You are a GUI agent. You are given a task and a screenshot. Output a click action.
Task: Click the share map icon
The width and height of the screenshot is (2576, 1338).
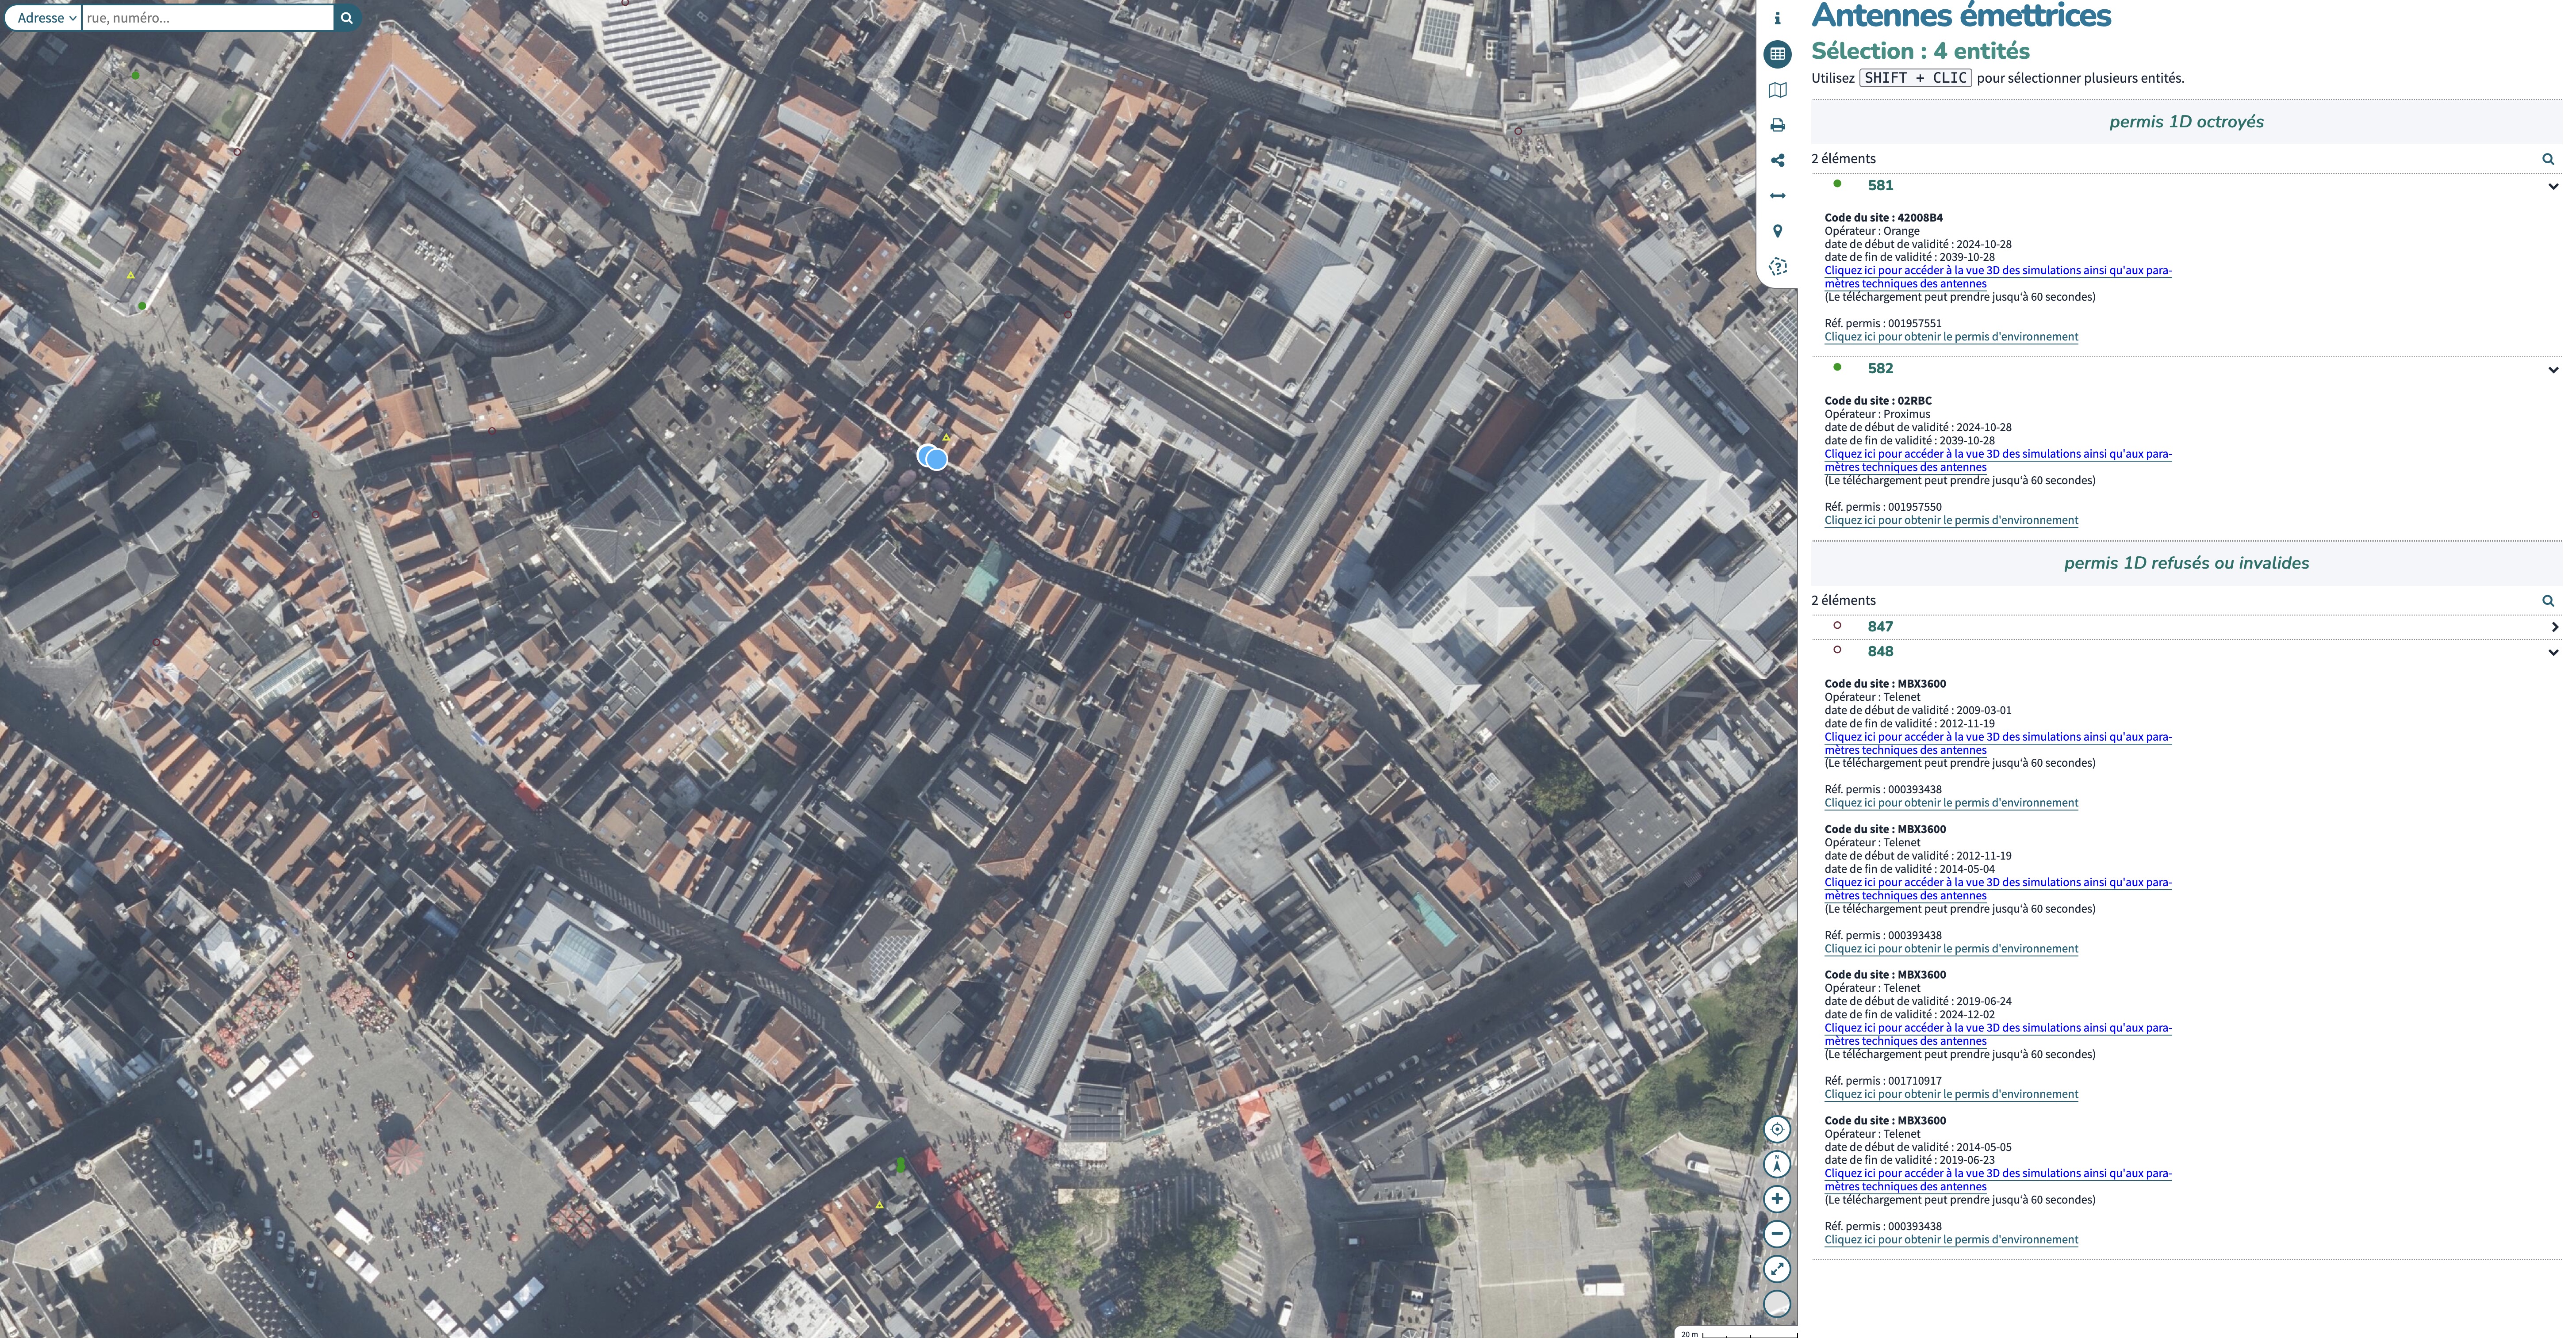pyautogui.click(x=1777, y=160)
